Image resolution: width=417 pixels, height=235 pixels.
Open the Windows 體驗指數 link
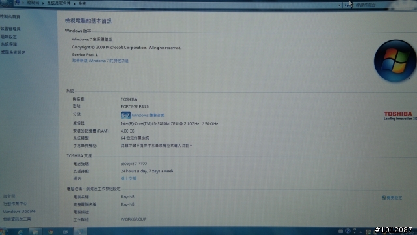point(148,115)
